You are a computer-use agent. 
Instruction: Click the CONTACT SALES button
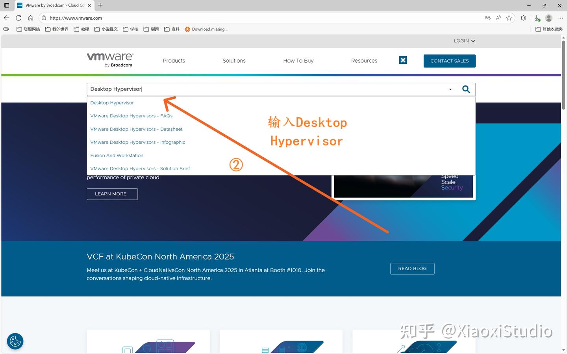click(450, 61)
